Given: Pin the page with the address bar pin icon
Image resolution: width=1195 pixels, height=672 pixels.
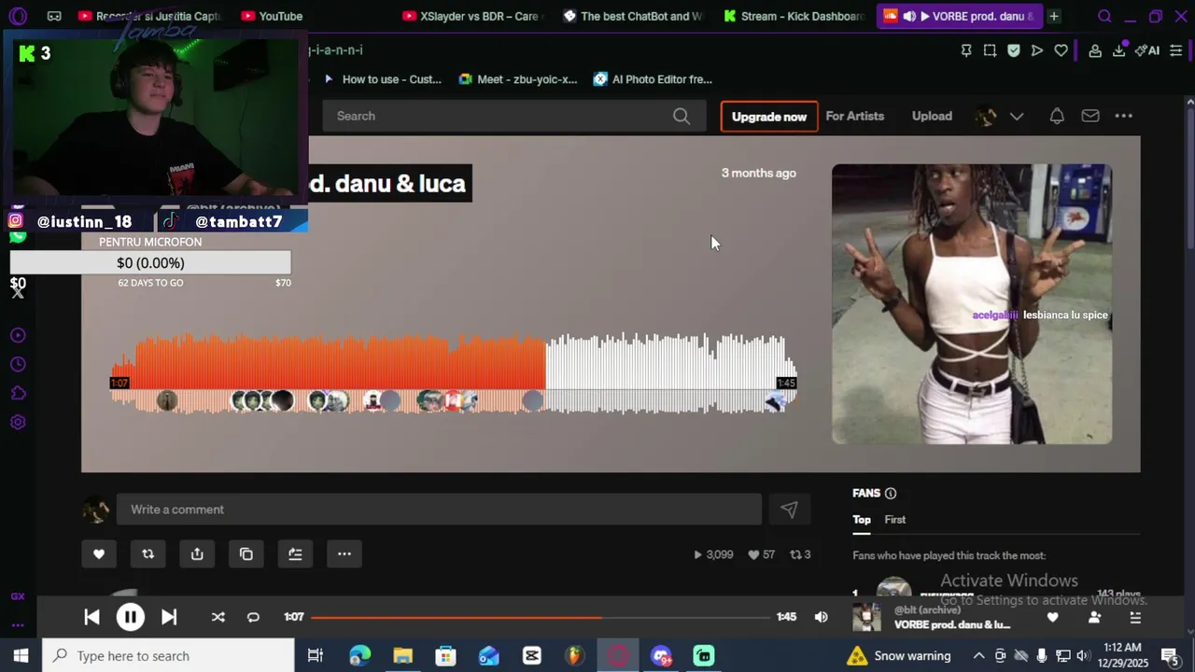Looking at the screenshot, I should tap(966, 50).
